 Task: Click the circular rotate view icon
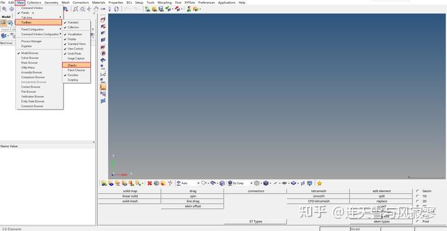coord(116,9)
